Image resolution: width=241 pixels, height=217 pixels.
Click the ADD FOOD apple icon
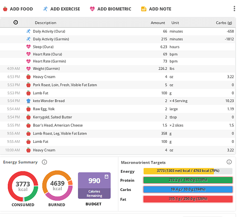tap(5, 9)
